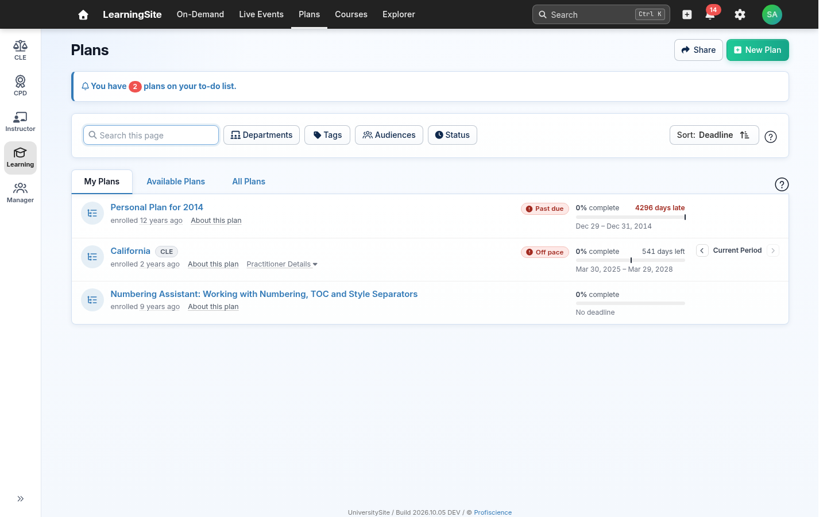
Task: Click About this plan for California
Action: pos(213,264)
